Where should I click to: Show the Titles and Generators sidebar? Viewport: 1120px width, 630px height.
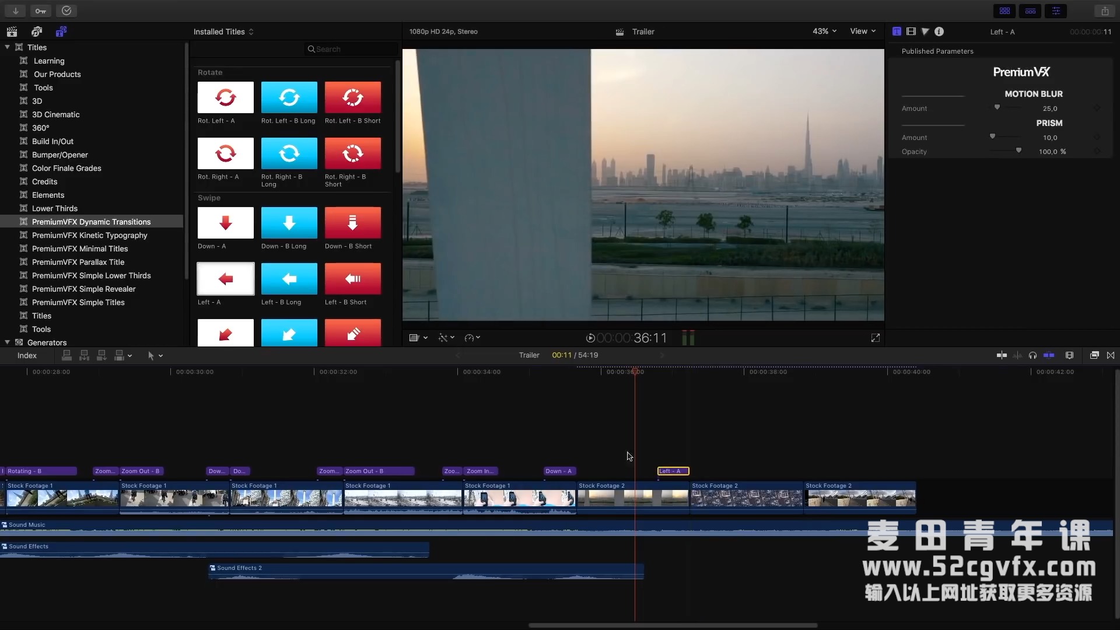point(61,32)
